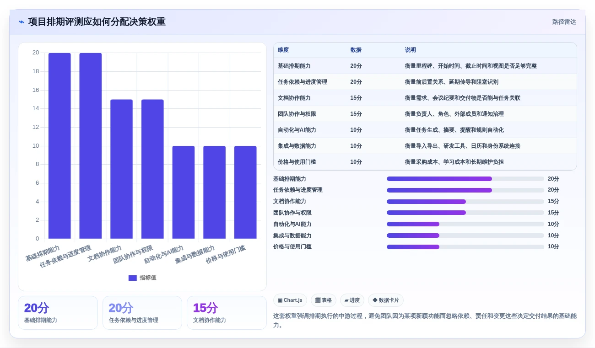Click the Chart.js tag chip

coord(290,300)
